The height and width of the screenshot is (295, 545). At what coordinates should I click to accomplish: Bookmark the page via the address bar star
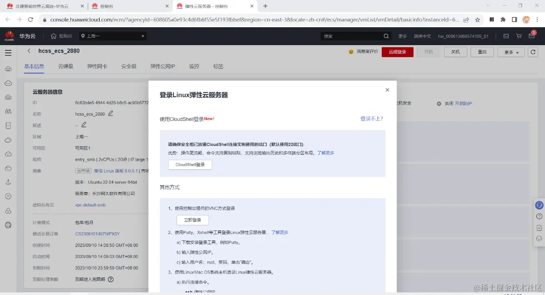point(477,20)
